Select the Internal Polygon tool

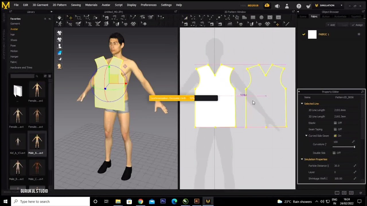coord(270,17)
